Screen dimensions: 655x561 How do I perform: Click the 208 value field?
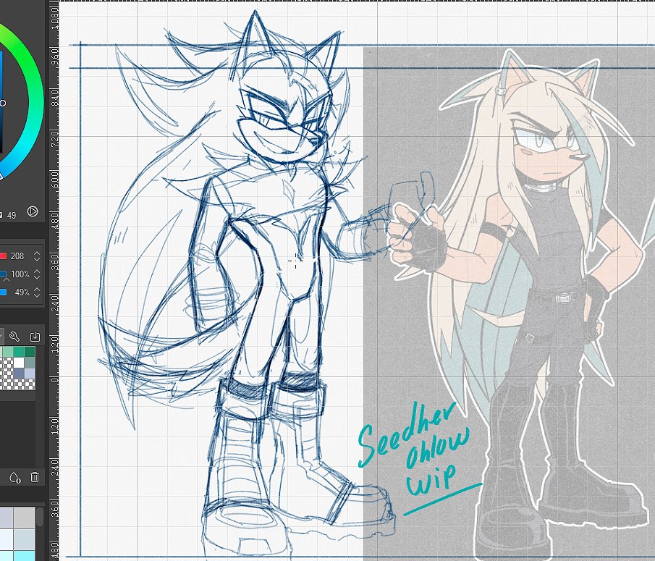17,256
